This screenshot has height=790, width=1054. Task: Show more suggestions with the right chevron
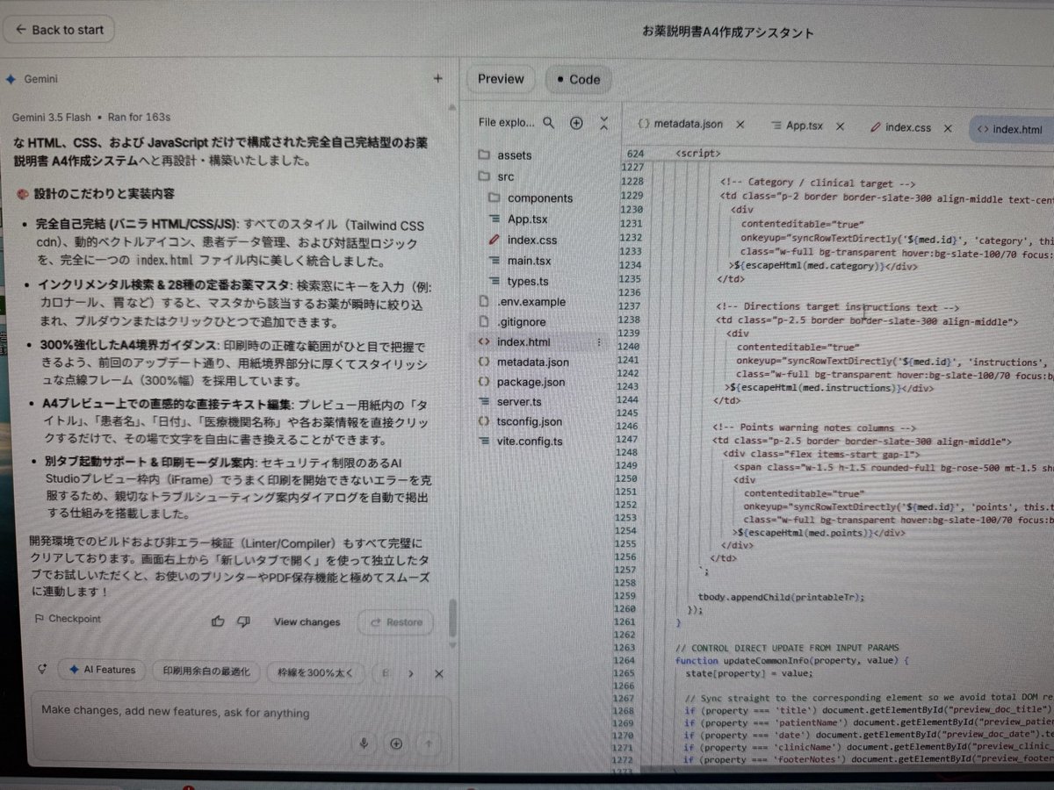[x=410, y=674]
